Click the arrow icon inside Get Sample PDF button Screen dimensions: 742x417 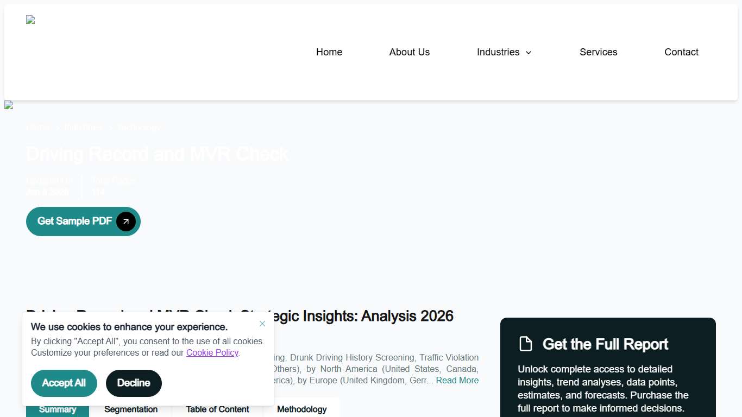pos(125,222)
